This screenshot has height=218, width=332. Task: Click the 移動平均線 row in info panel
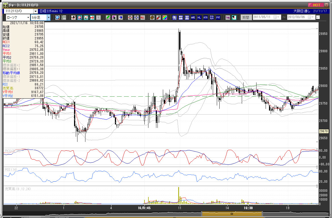point(23,73)
